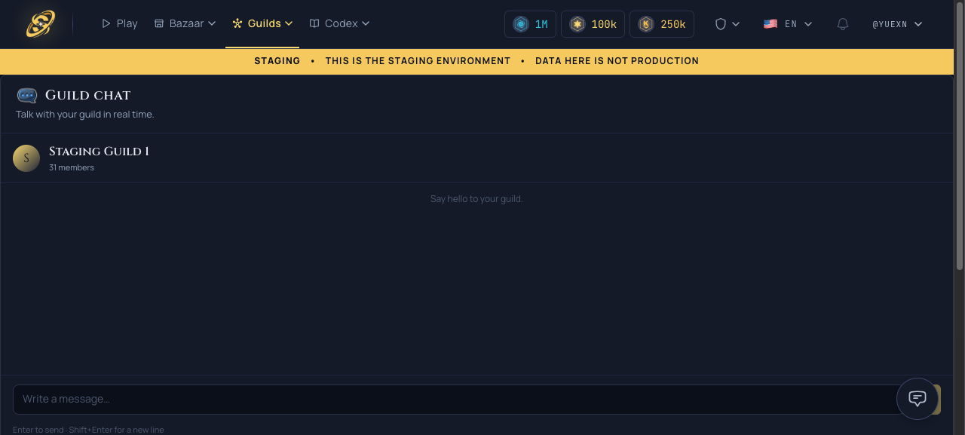Select the Staging Guild 1 name
The width and height of the screenshot is (965, 435).
99,152
